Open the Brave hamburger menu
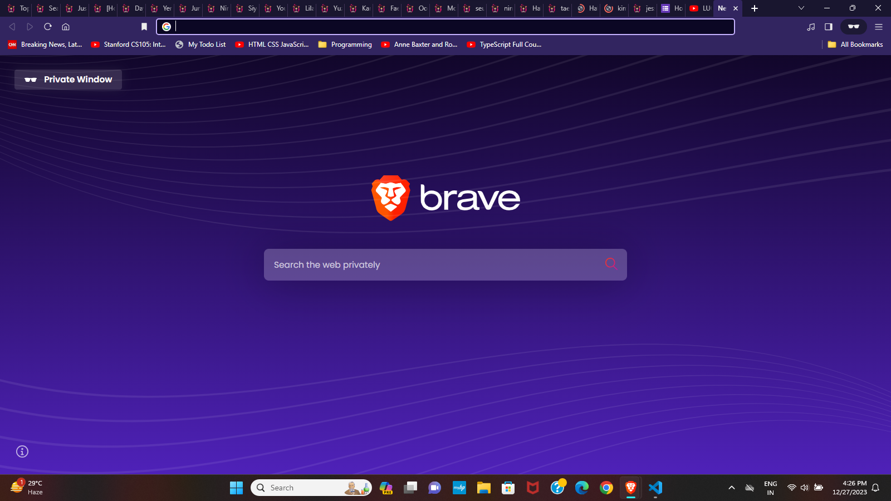Image resolution: width=891 pixels, height=501 pixels. click(879, 27)
